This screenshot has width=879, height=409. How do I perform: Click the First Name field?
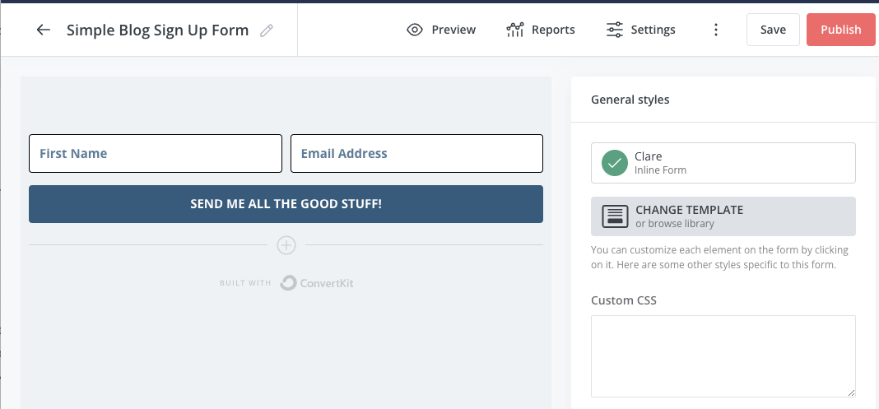point(156,154)
